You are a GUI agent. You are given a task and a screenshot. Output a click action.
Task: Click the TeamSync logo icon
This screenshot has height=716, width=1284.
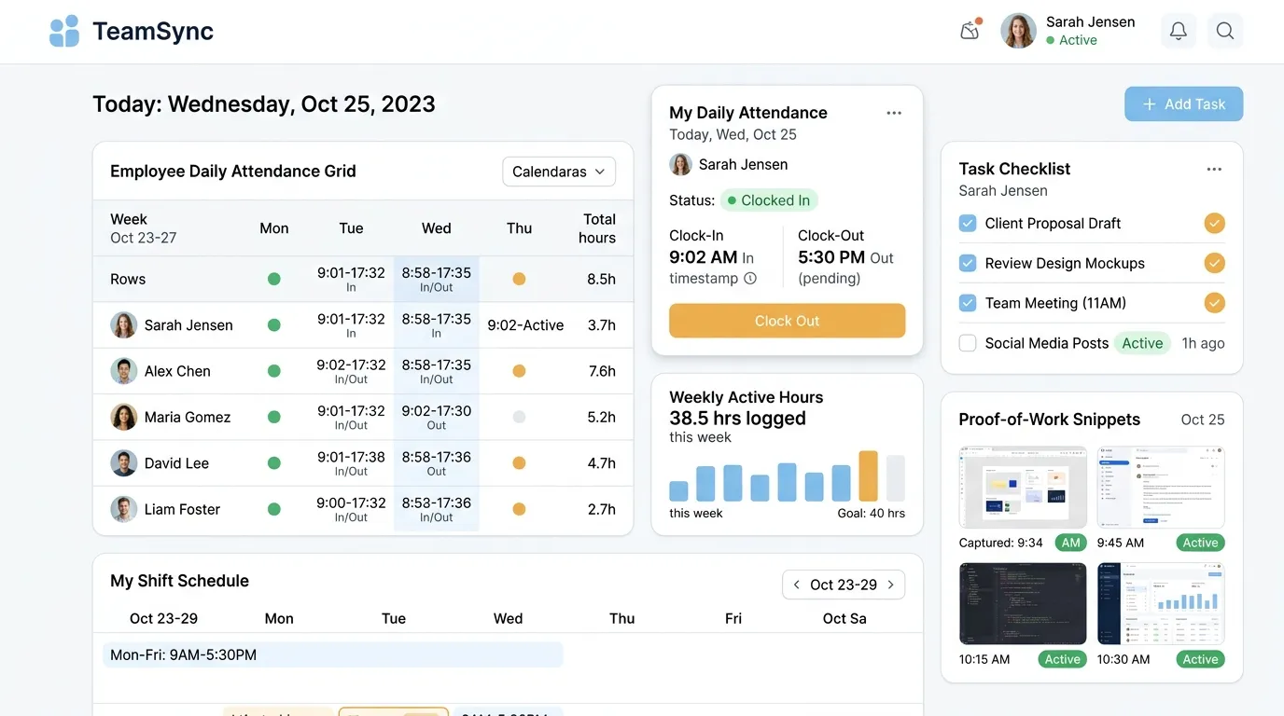point(64,31)
